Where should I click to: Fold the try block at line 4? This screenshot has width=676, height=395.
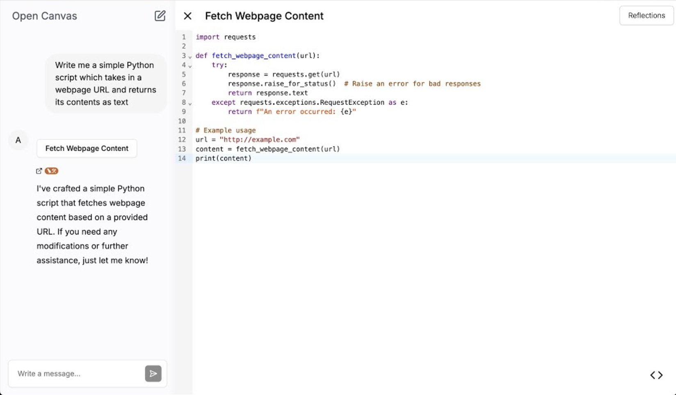click(x=190, y=66)
